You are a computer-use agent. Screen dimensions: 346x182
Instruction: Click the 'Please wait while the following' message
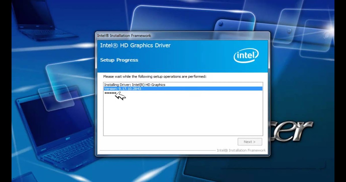(x=155, y=77)
